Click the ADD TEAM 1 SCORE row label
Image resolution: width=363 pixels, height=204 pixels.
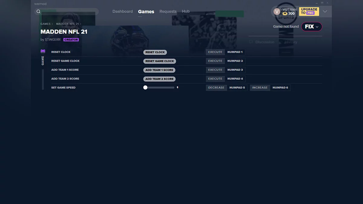click(65, 70)
